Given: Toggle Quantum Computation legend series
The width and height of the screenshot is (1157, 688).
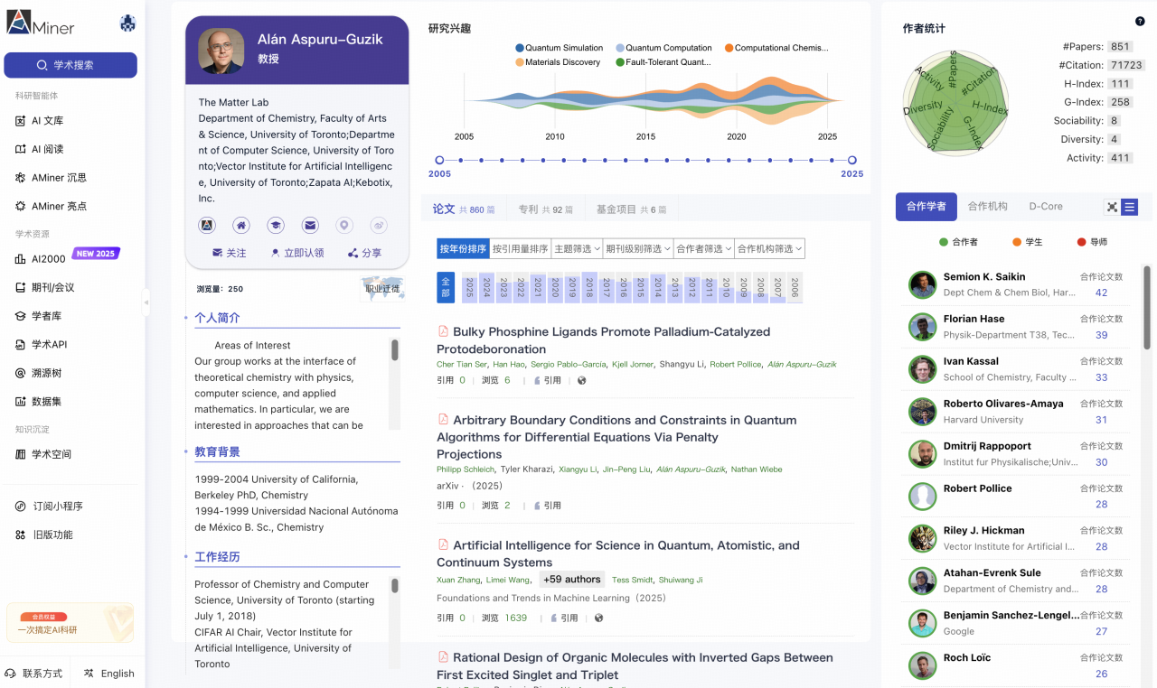Looking at the screenshot, I should coord(663,48).
